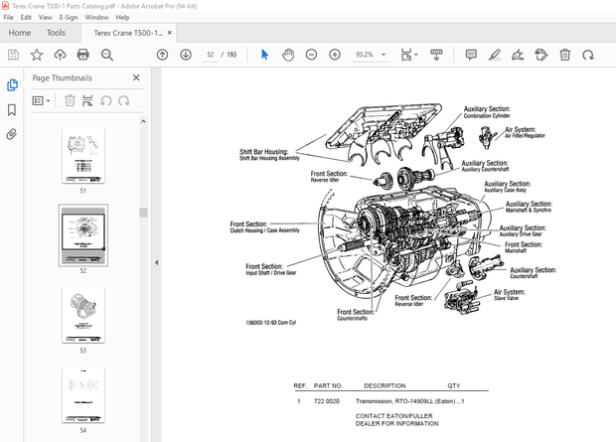Viewport: 616px width, 442px height.
Task: Click 'Shift Bar Housing:' diagram label
Action: pos(263,152)
